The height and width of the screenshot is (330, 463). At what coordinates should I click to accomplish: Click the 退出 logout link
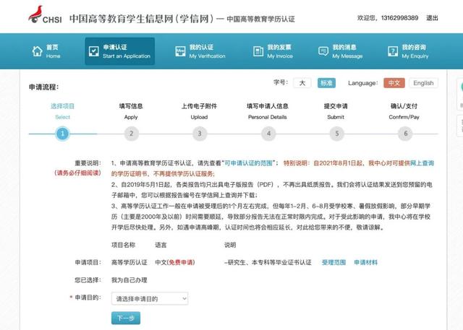pyautogui.click(x=432, y=18)
